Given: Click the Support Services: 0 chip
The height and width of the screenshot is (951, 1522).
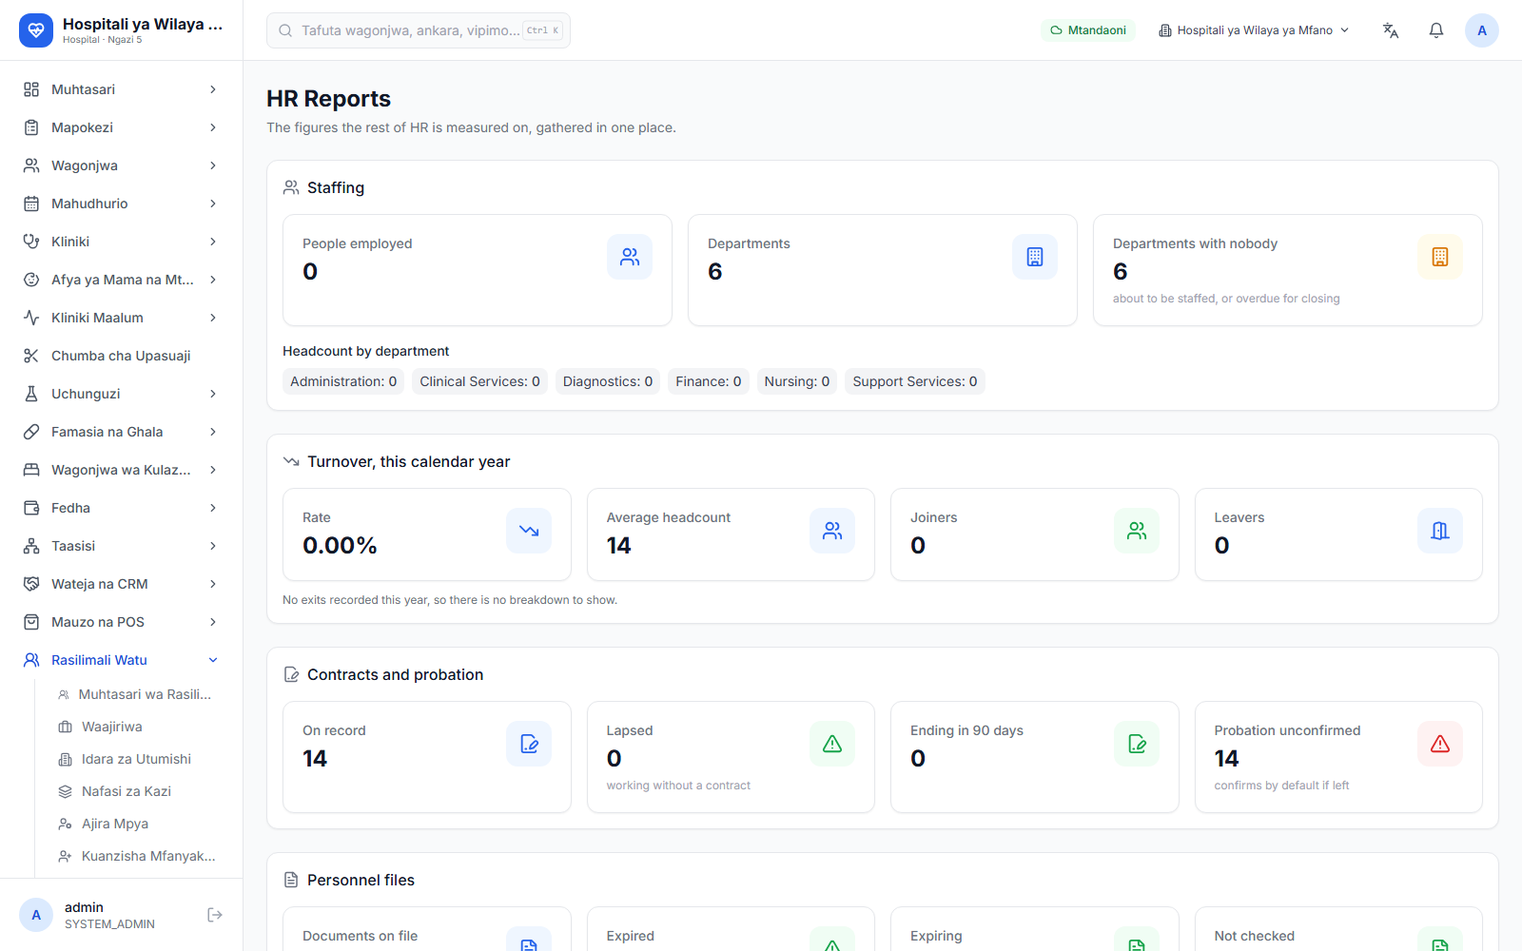Looking at the screenshot, I should tap(915, 381).
